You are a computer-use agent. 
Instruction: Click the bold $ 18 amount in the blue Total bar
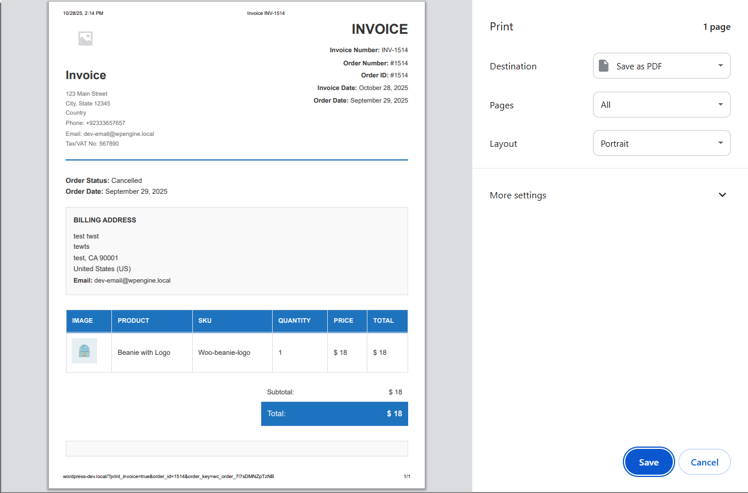click(x=394, y=413)
